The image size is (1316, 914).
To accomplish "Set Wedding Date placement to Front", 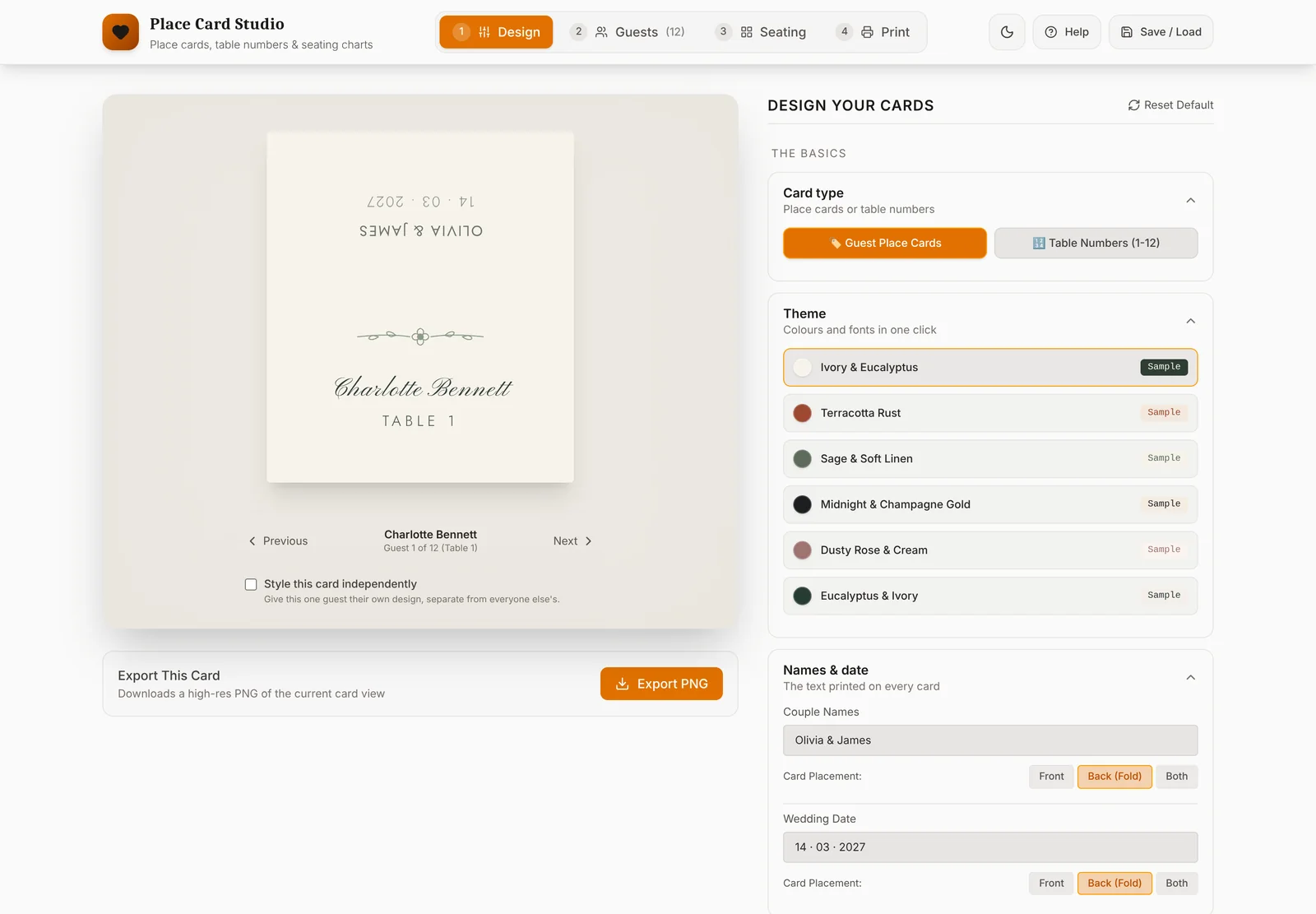I will click(1051, 884).
